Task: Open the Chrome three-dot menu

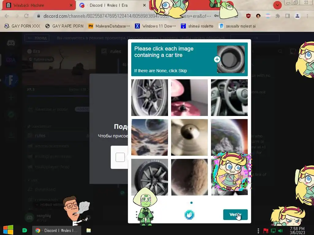Action: click(307, 16)
